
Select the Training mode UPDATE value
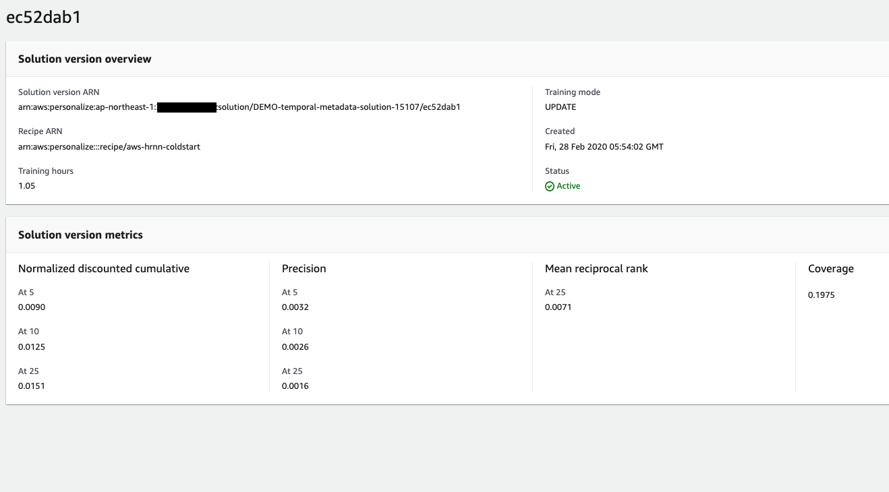(562, 106)
